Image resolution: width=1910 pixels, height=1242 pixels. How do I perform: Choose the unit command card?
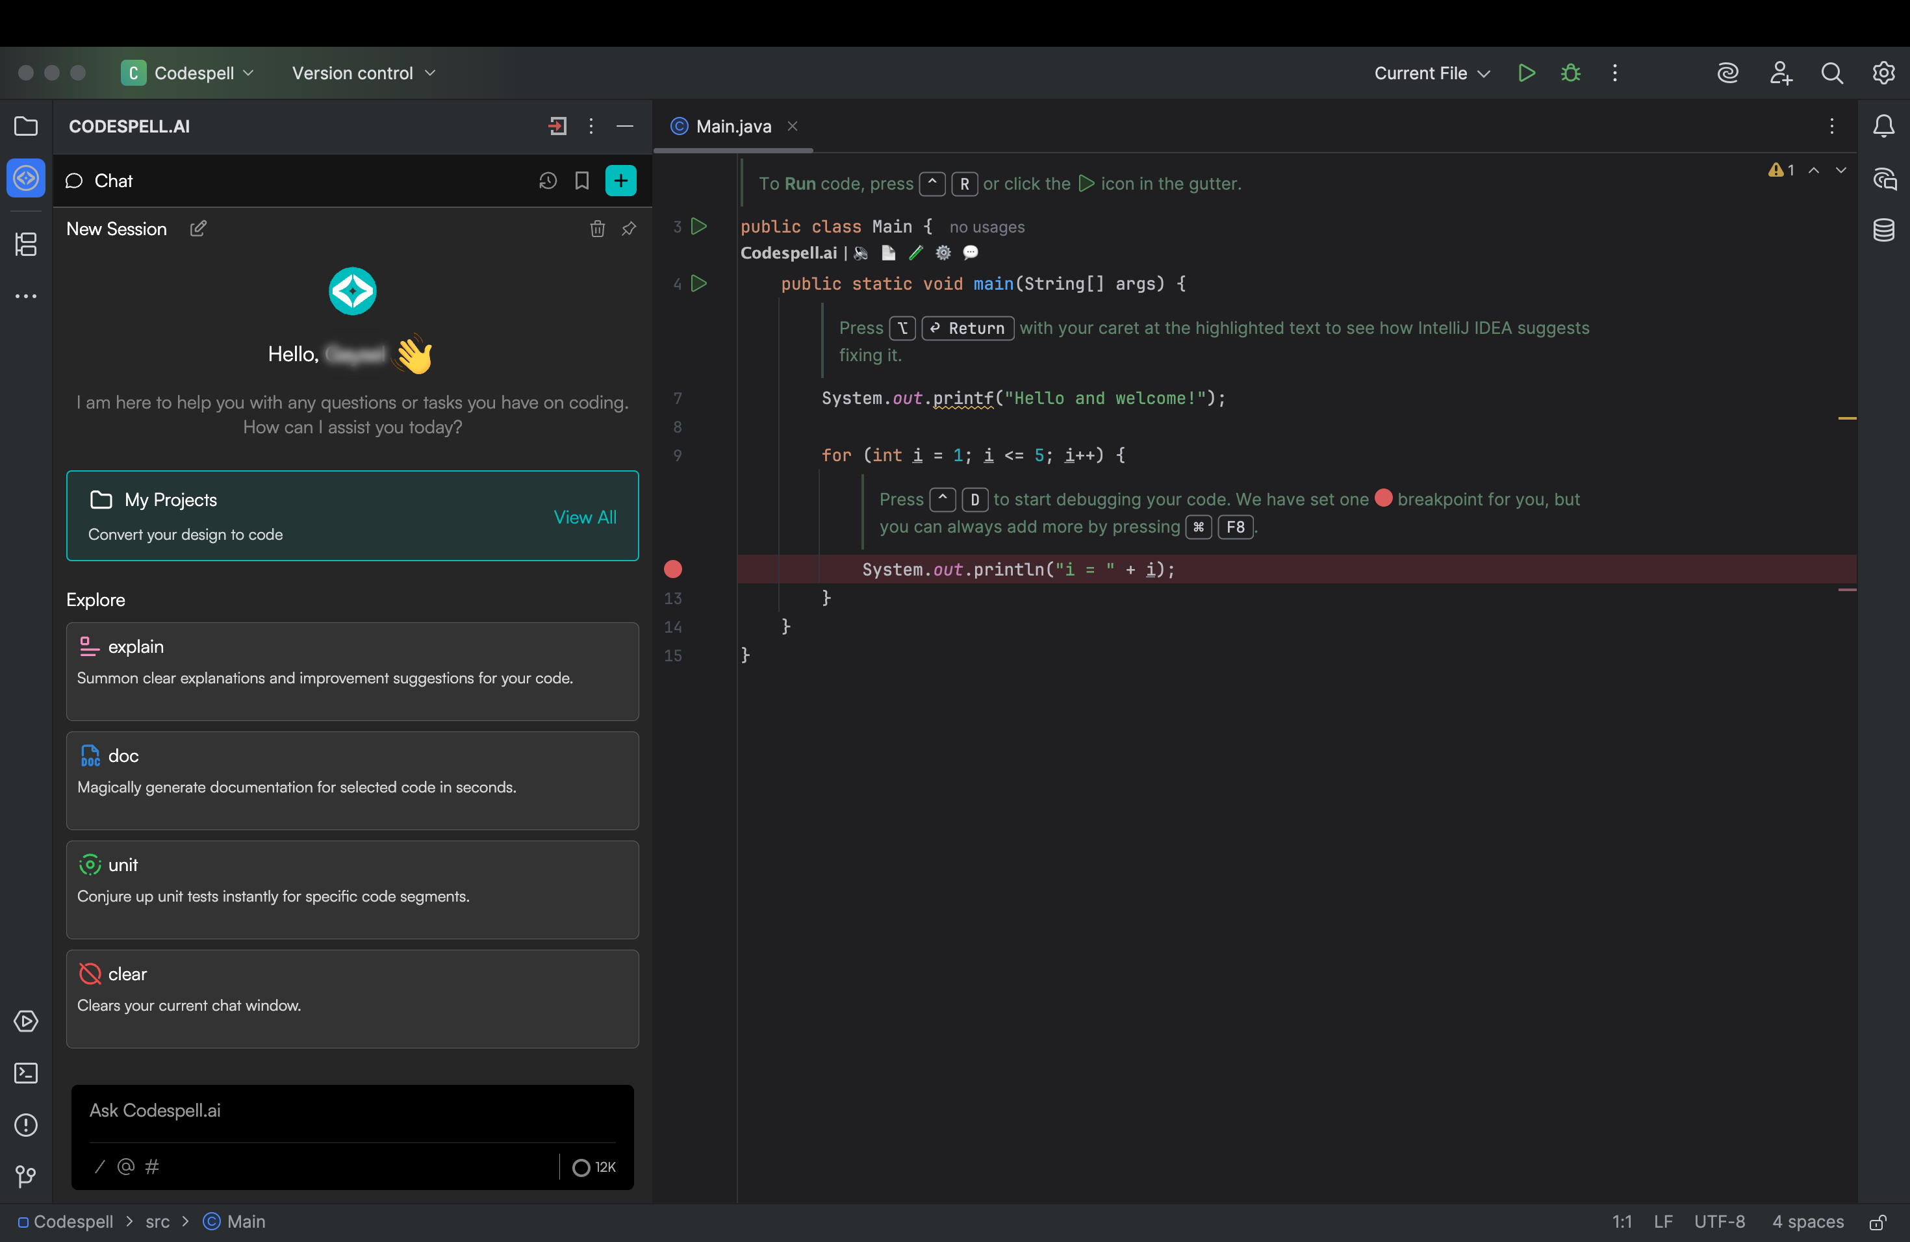coord(352,890)
